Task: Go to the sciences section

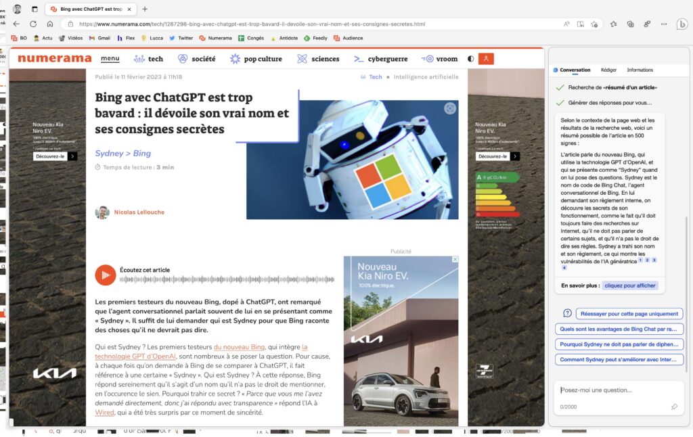Action: point(318,59)
